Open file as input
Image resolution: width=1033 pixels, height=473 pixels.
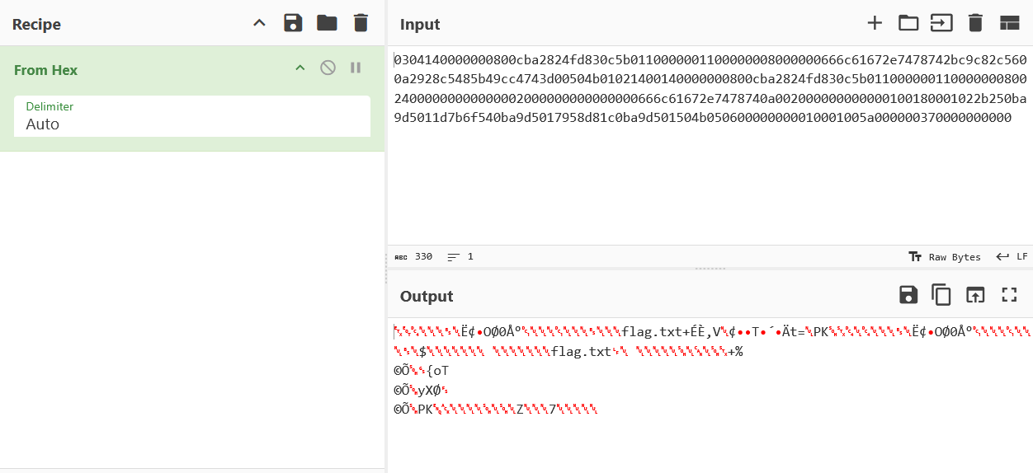click(941, 23)
